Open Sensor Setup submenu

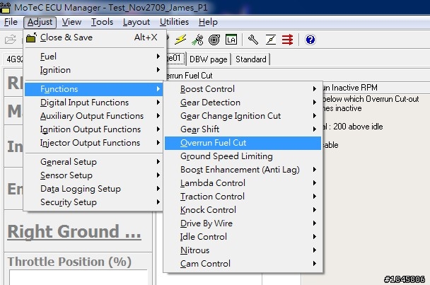(x=95, y=175)
